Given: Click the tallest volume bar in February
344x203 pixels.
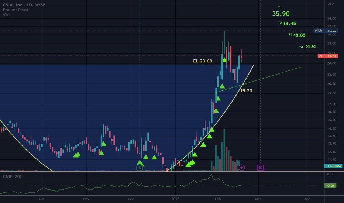Looking at the screenshot, I should [224, 150].
